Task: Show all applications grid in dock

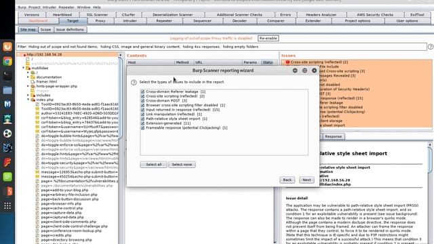Action: coord(7,205)
